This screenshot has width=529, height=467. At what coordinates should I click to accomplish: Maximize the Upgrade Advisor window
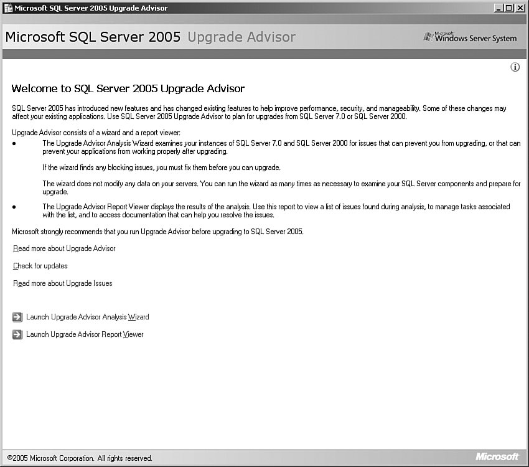tap(510, 8)
